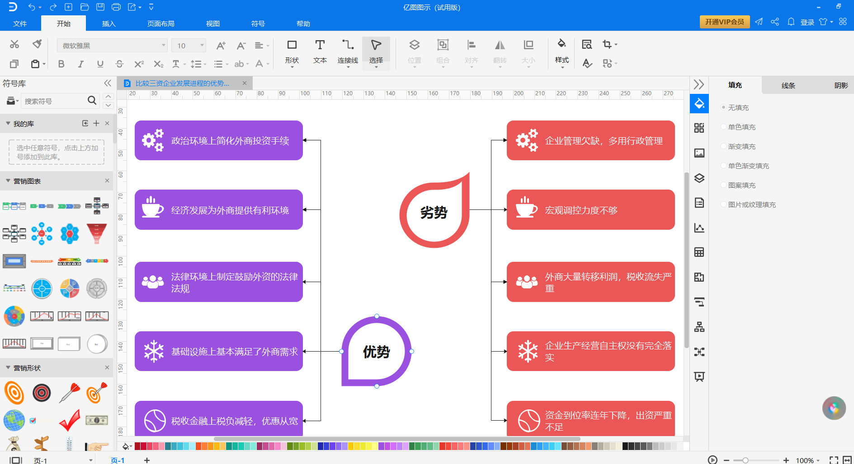This screenshot has height=464, width=854.
Task: Click the funnel chart thumbnail in 营销图表
Action: (x=97, y=233)
